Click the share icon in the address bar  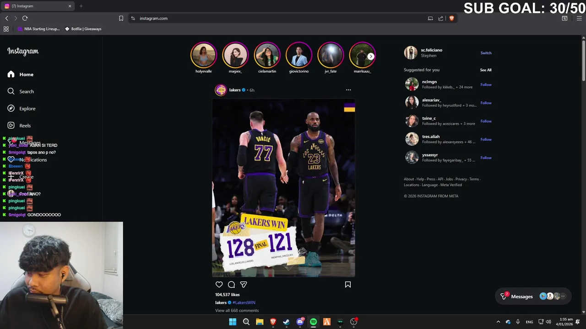tap(440, 18)
